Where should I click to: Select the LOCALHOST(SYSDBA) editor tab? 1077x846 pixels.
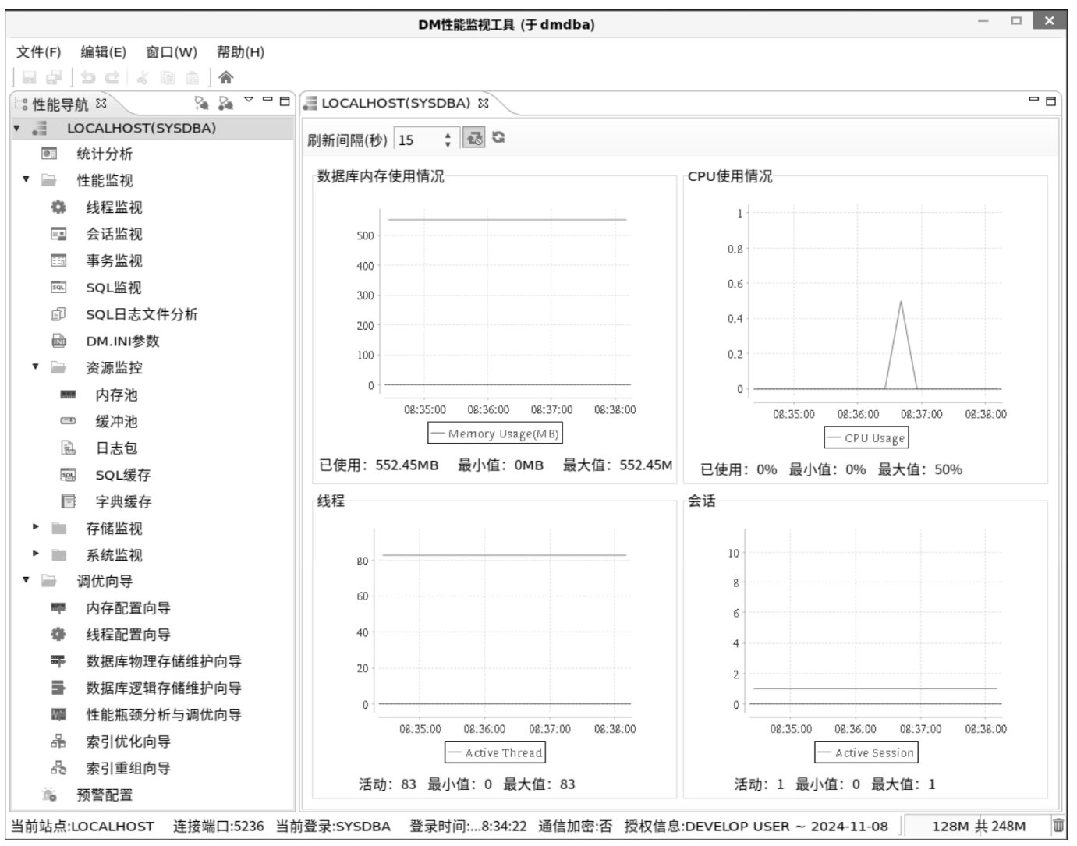click(395, 103)
